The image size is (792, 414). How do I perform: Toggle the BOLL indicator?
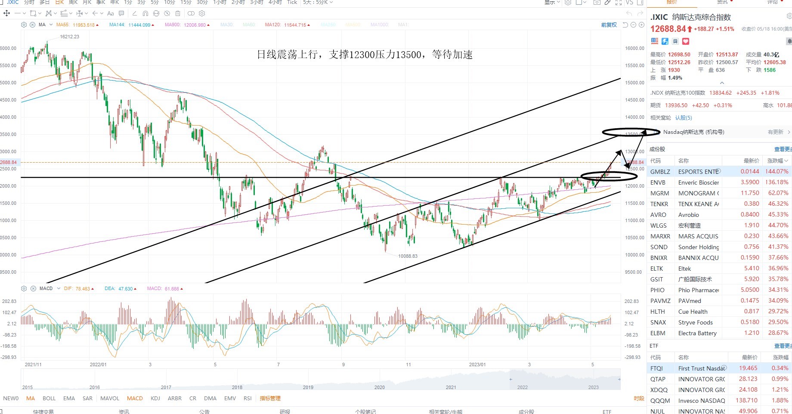point(49,398)
